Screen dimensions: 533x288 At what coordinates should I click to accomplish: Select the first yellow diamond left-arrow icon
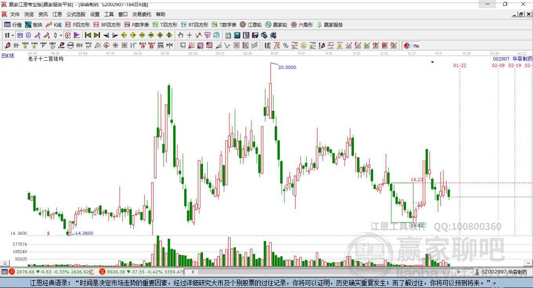point(124,35)
